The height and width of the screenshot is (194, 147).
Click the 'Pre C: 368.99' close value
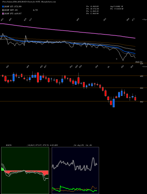[92, 14]
